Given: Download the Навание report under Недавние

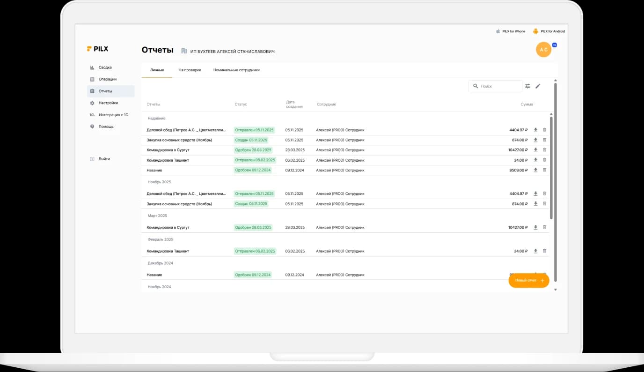Looking at the screenshot, I should (x=535, y=170).
